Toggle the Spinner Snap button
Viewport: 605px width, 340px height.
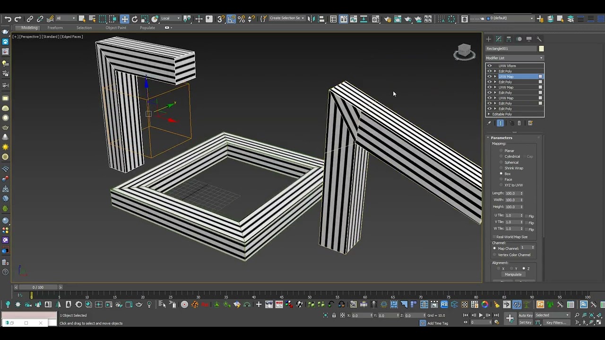click(x=251, y=18)
